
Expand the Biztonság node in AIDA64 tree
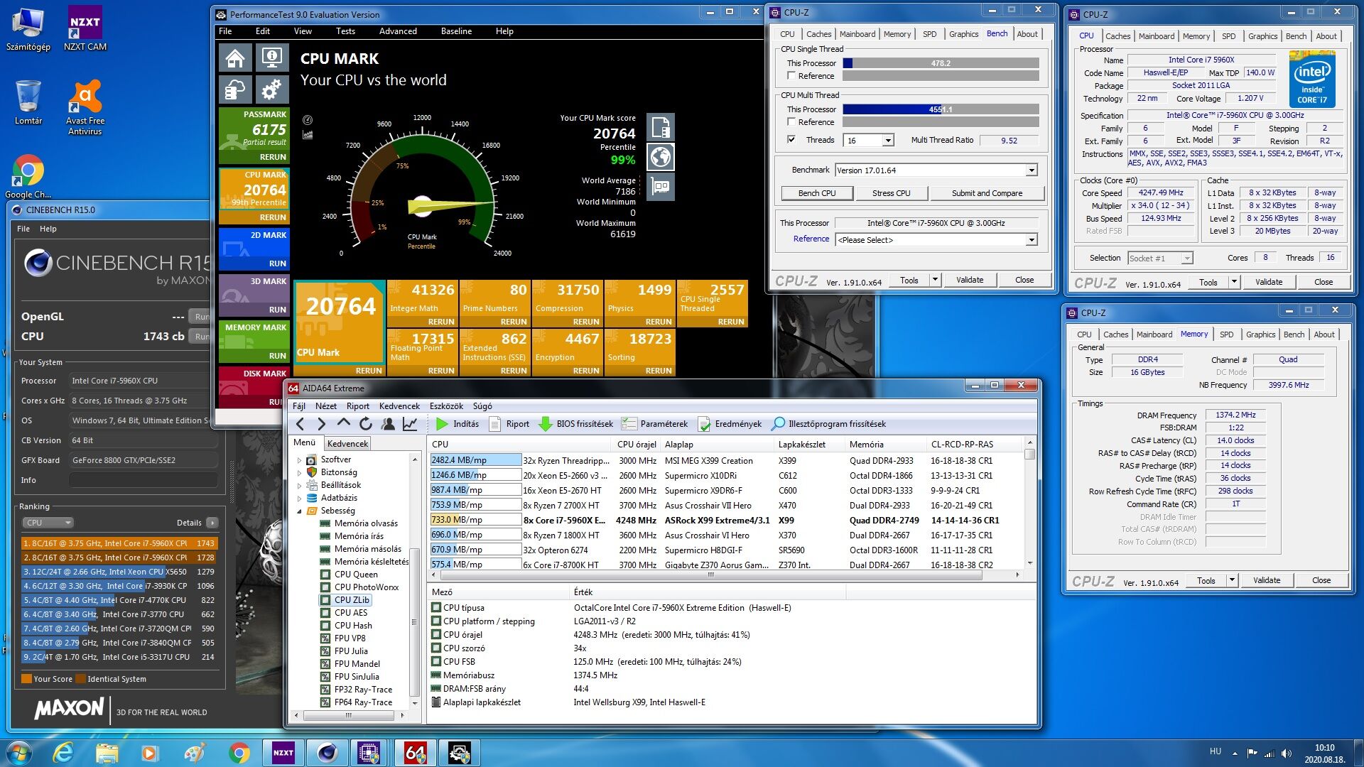point(299,473)
